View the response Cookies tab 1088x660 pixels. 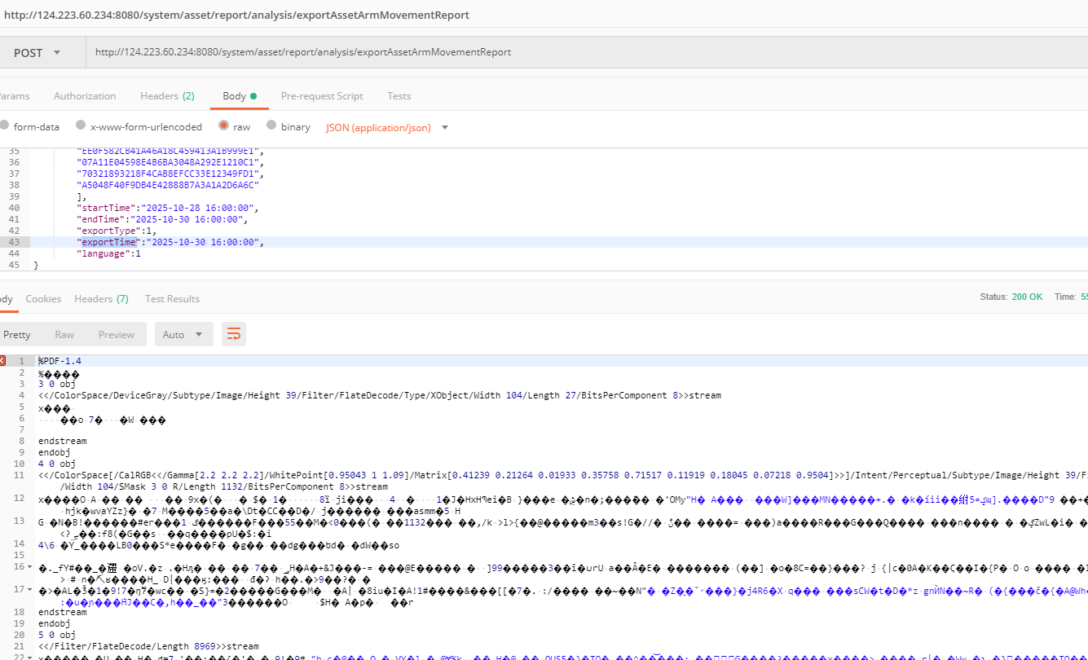coord(43,299)
